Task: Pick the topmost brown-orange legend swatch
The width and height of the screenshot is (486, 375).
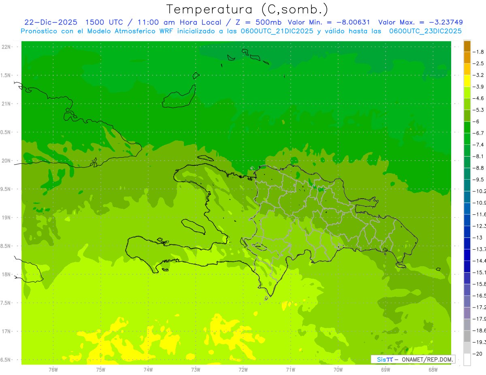Action: [467, 46]
